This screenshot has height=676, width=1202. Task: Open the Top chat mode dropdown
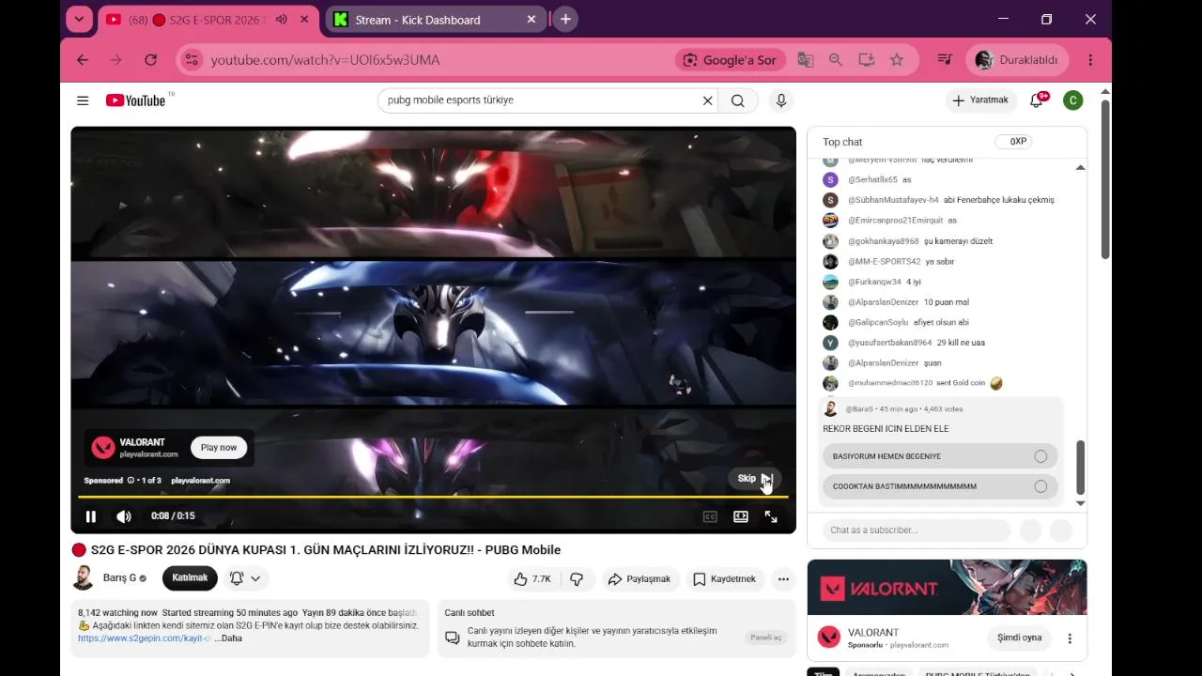click(x=842, y=142)
